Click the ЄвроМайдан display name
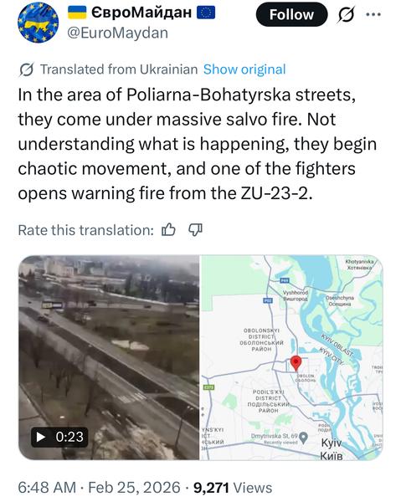Viewport: 401px width, 502px height. (x=141, y=13)
